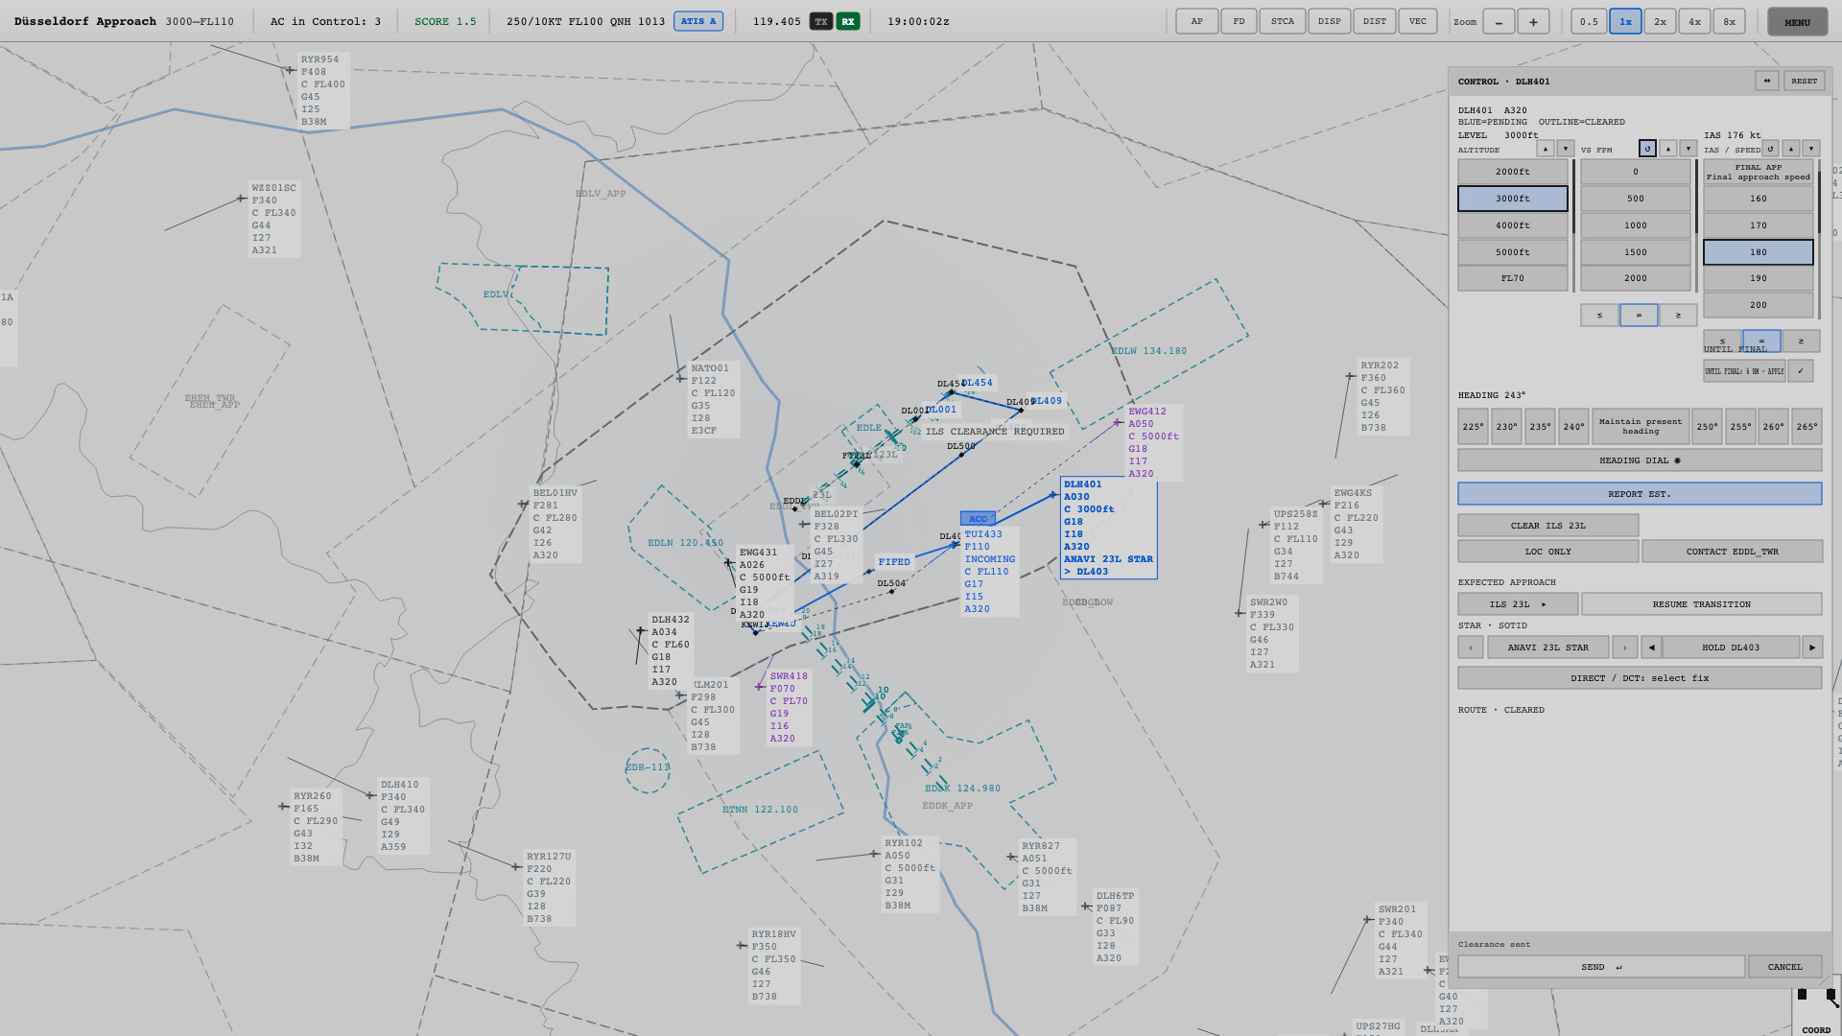Click the ACC tag on TUI433
This screenshot has width=1842, height=1036.
tap(978, 519)
